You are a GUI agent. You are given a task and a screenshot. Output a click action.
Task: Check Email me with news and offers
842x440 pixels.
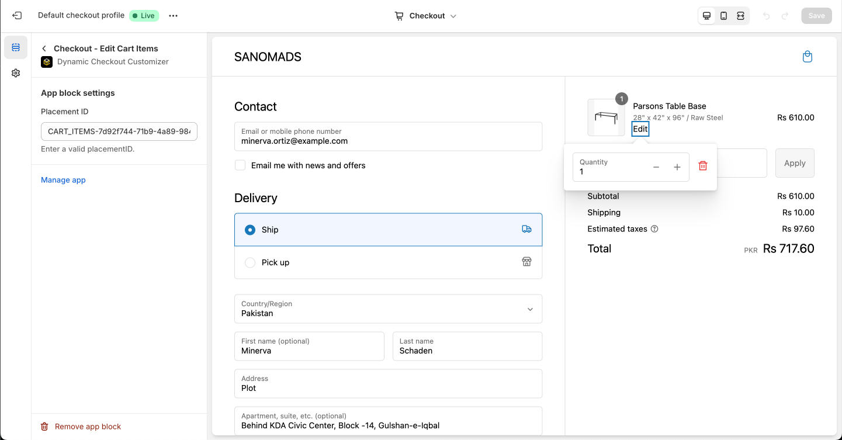[240, 165]
